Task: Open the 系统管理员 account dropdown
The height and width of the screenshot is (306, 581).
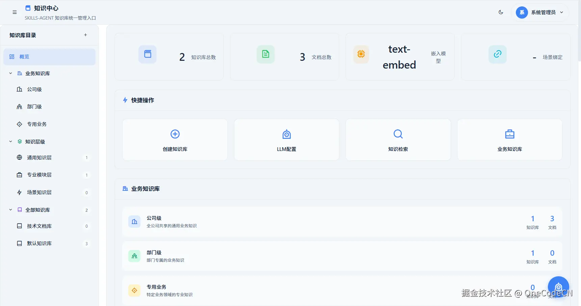Action: (540, 12)
